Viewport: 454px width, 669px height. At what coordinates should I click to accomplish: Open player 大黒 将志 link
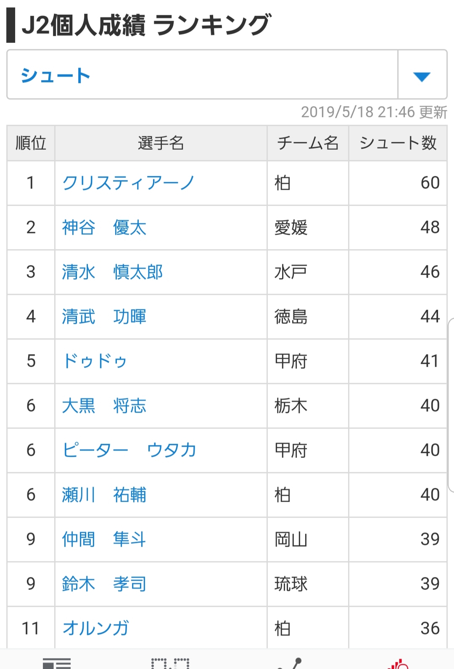(x=104, y=406)
